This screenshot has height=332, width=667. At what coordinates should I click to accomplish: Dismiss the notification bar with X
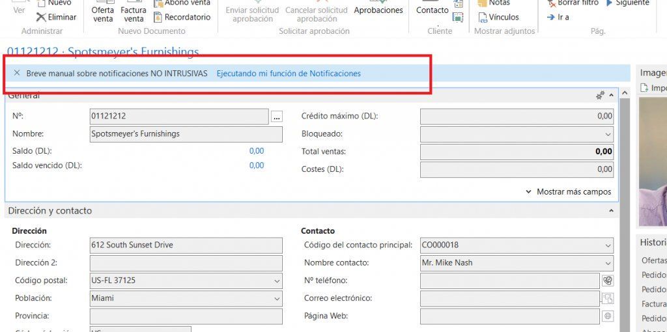[17, 74]
